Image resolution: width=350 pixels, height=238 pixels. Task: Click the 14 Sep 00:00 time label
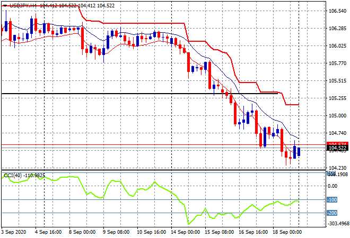[186, 232]
